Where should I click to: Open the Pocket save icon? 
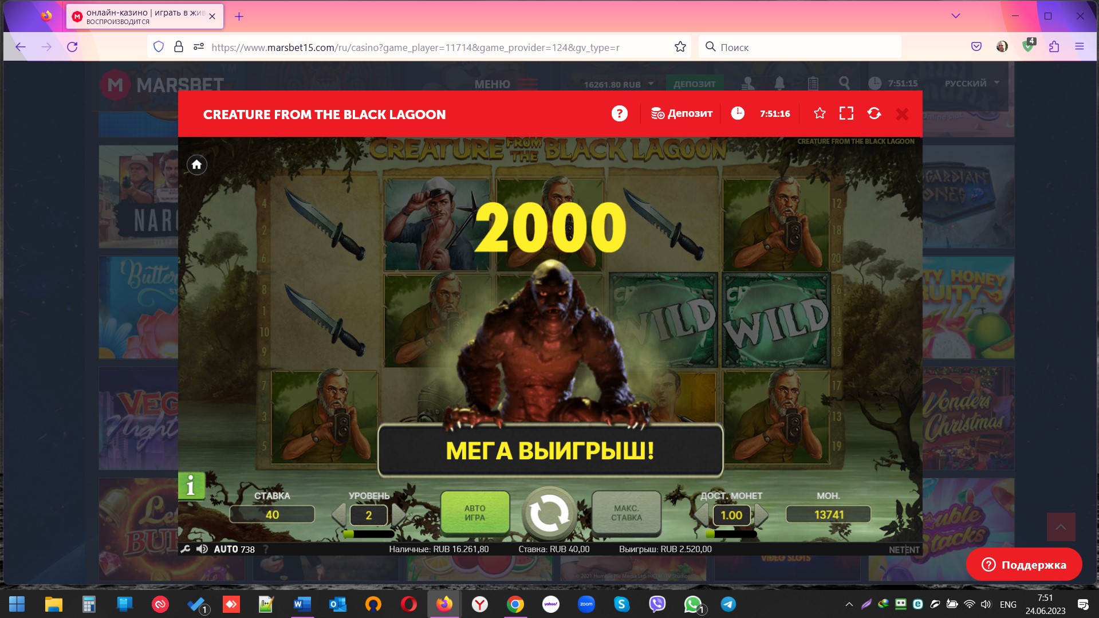(x=976, y=47)
